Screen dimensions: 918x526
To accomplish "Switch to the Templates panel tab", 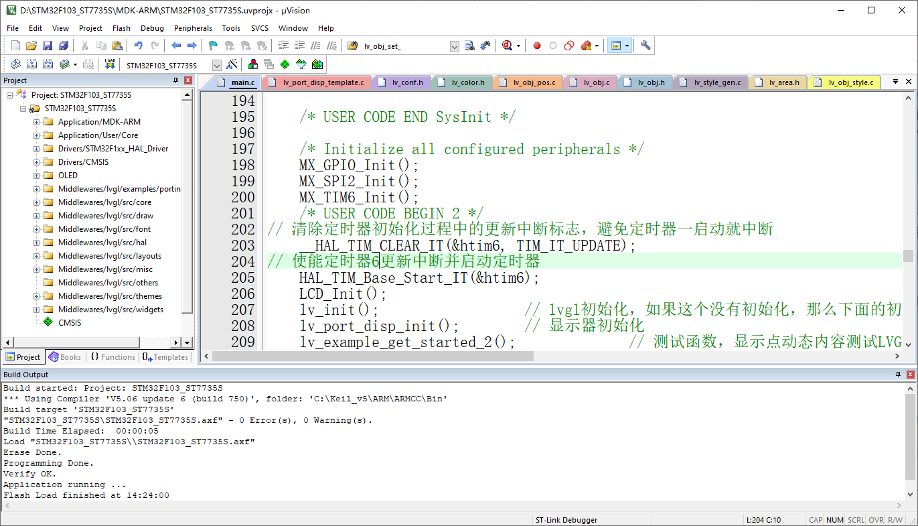I will pyautogui.click(x=165, y=357).
